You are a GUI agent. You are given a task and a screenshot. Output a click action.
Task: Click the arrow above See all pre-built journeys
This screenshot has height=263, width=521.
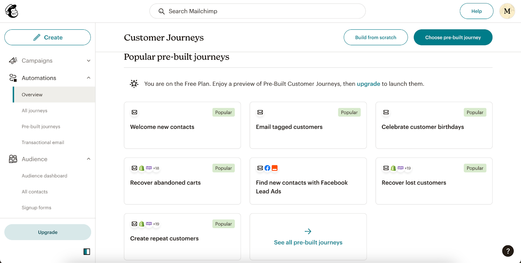(x=308, y=231)
